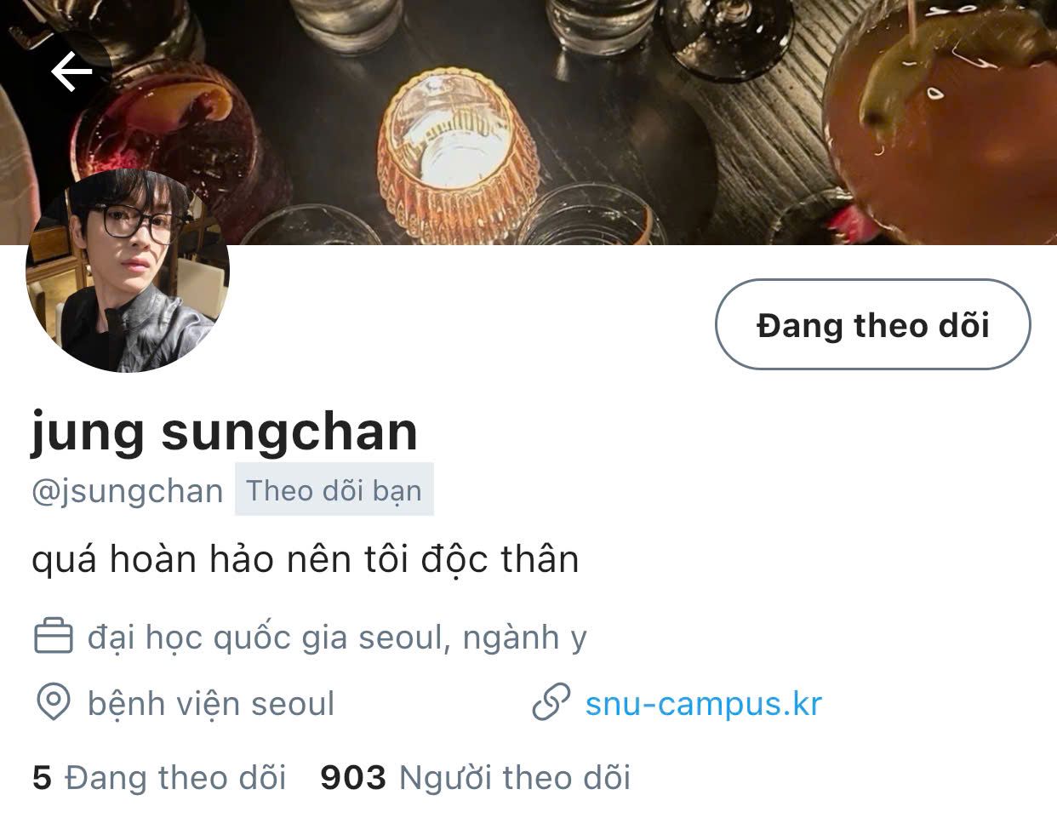Screen dimensions: 1057x835
Task: Go back using the arrow icon
Action: [x=71, y=71]
